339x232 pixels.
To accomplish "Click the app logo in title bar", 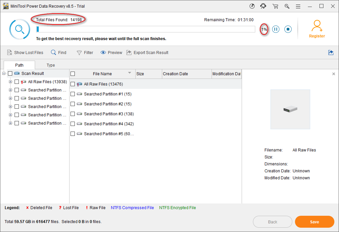I will (6, 6).
